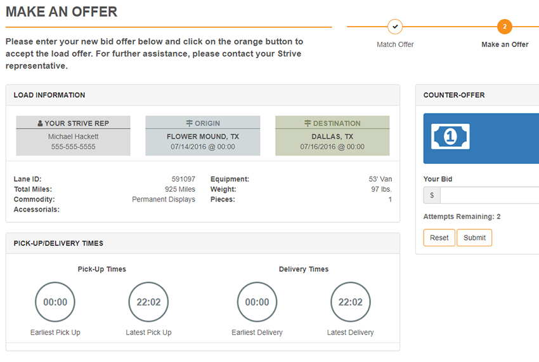The height and width of the screenshot is (362, 539).
Task: Click the Delivery Times heading
Action: coord(304,269)
